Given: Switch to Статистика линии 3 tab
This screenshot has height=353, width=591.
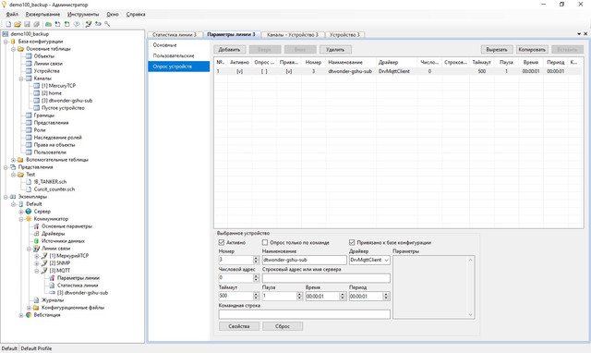Looking at the screenshot, I should [x=175, y=35].
